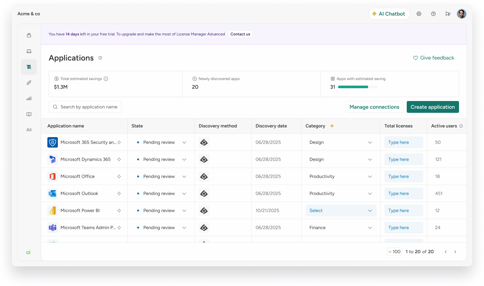This screenshot has width=484, height=286.
Task: Open the inventory tray sidebar icon
Action: coord(29,35)
